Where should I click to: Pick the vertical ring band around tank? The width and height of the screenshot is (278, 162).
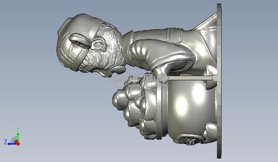(159, 110)
